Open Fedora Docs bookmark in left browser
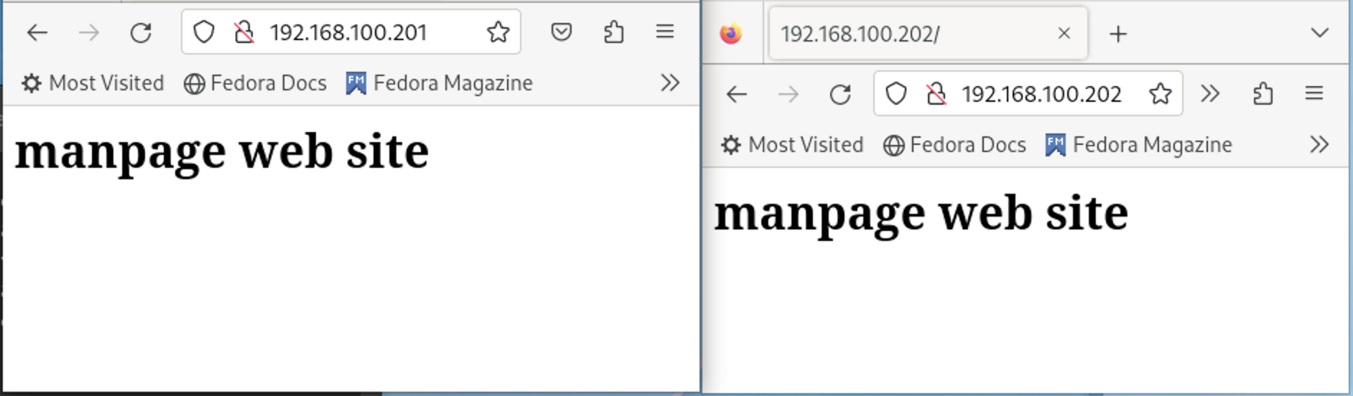Viewport: 1353px width, 396px height. click(x=255, y=83)
